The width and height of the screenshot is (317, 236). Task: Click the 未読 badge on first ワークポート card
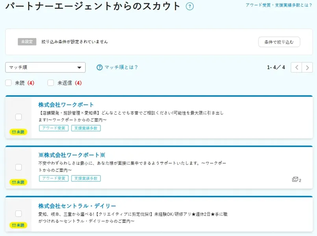click(19, 132)
